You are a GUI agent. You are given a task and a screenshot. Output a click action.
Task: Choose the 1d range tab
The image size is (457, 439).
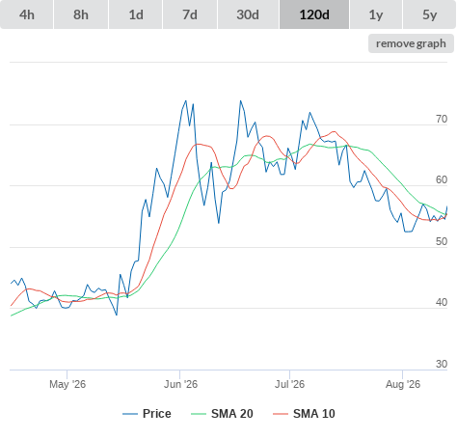pyautogui.click(x=136, y=14)
